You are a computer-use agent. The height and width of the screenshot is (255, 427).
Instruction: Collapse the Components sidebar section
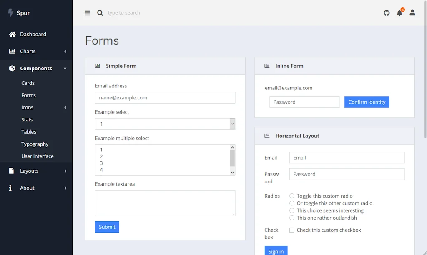coord(36,68)
